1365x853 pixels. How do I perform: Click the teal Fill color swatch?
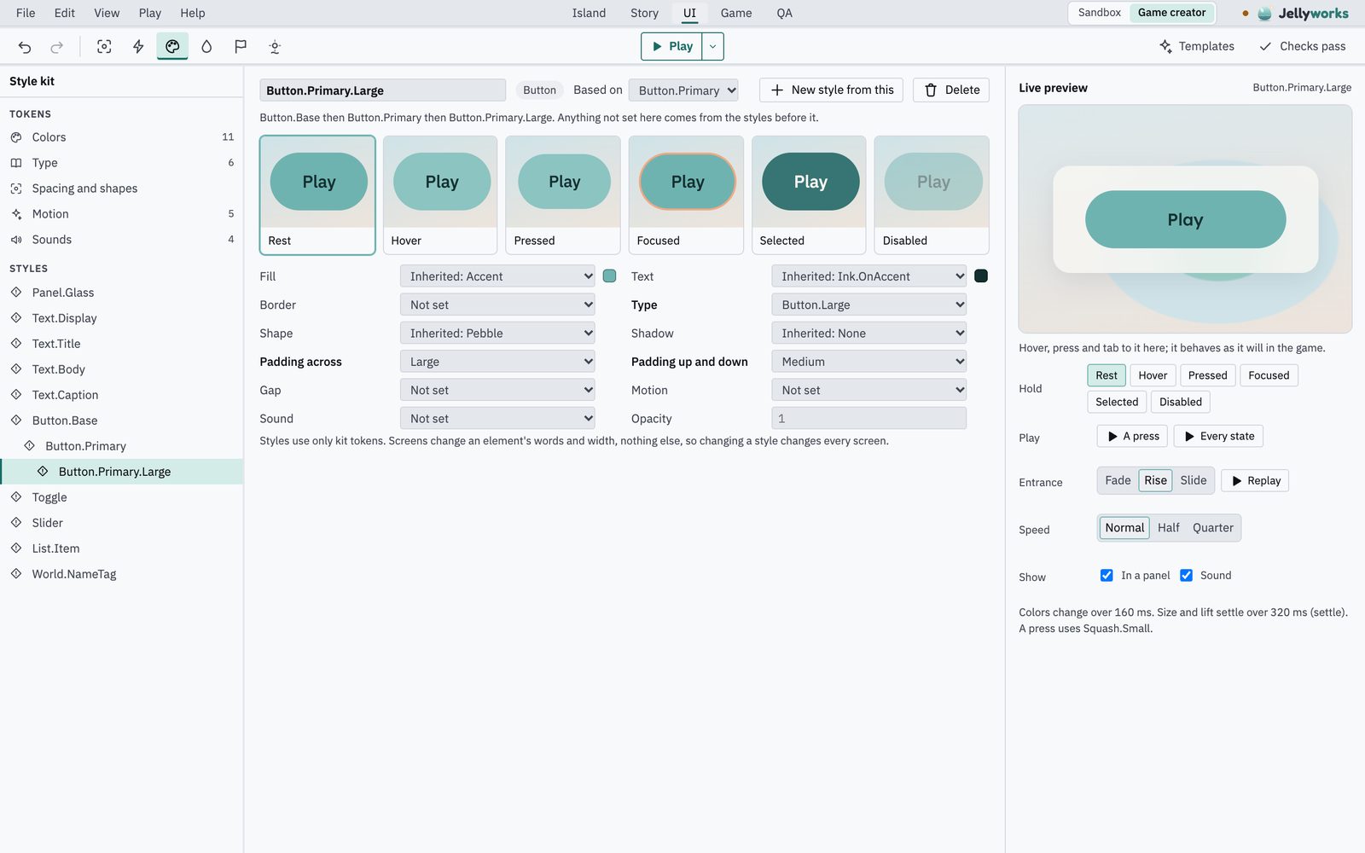(609, 276)
